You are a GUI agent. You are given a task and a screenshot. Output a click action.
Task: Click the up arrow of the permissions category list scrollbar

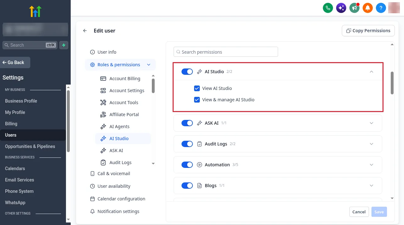tap(153, 76)
